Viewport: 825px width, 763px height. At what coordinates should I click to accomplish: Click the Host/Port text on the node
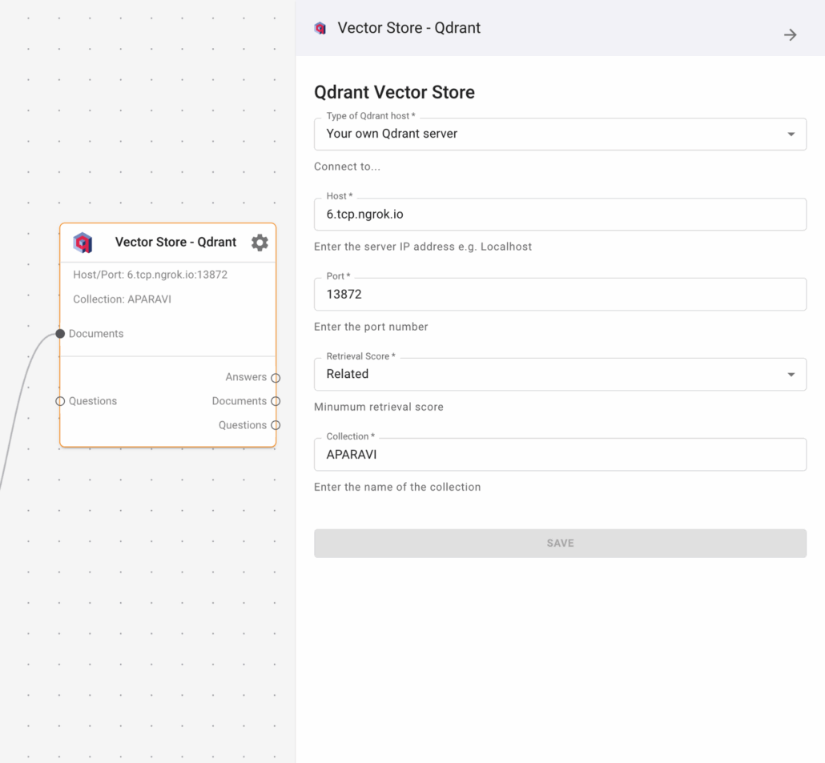point(151,275)
